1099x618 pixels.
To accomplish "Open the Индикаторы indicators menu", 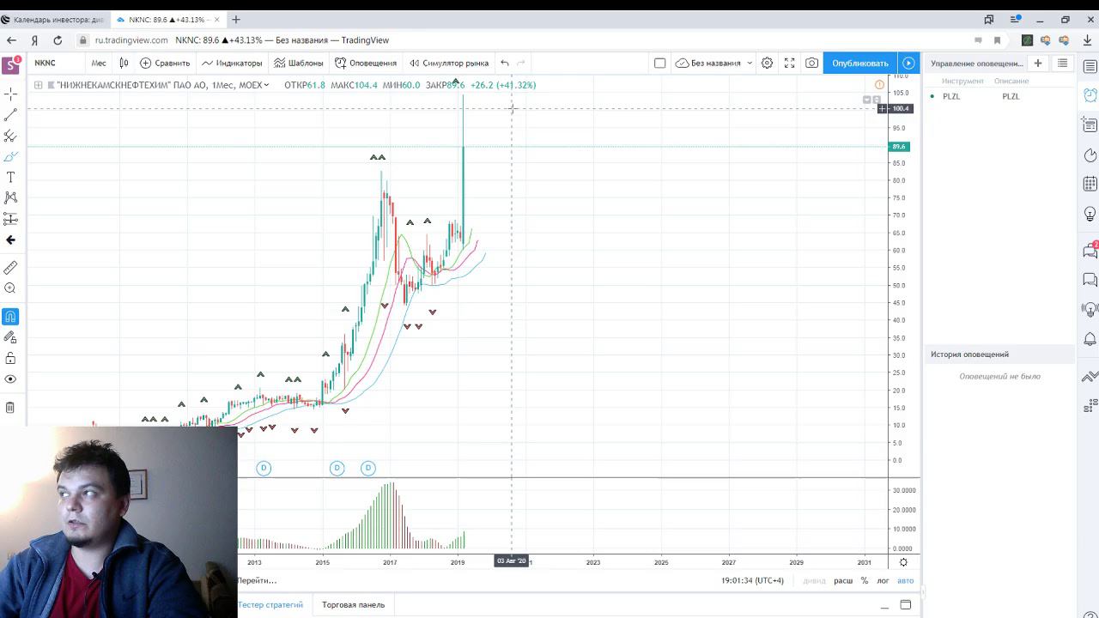I will point(232,63).
